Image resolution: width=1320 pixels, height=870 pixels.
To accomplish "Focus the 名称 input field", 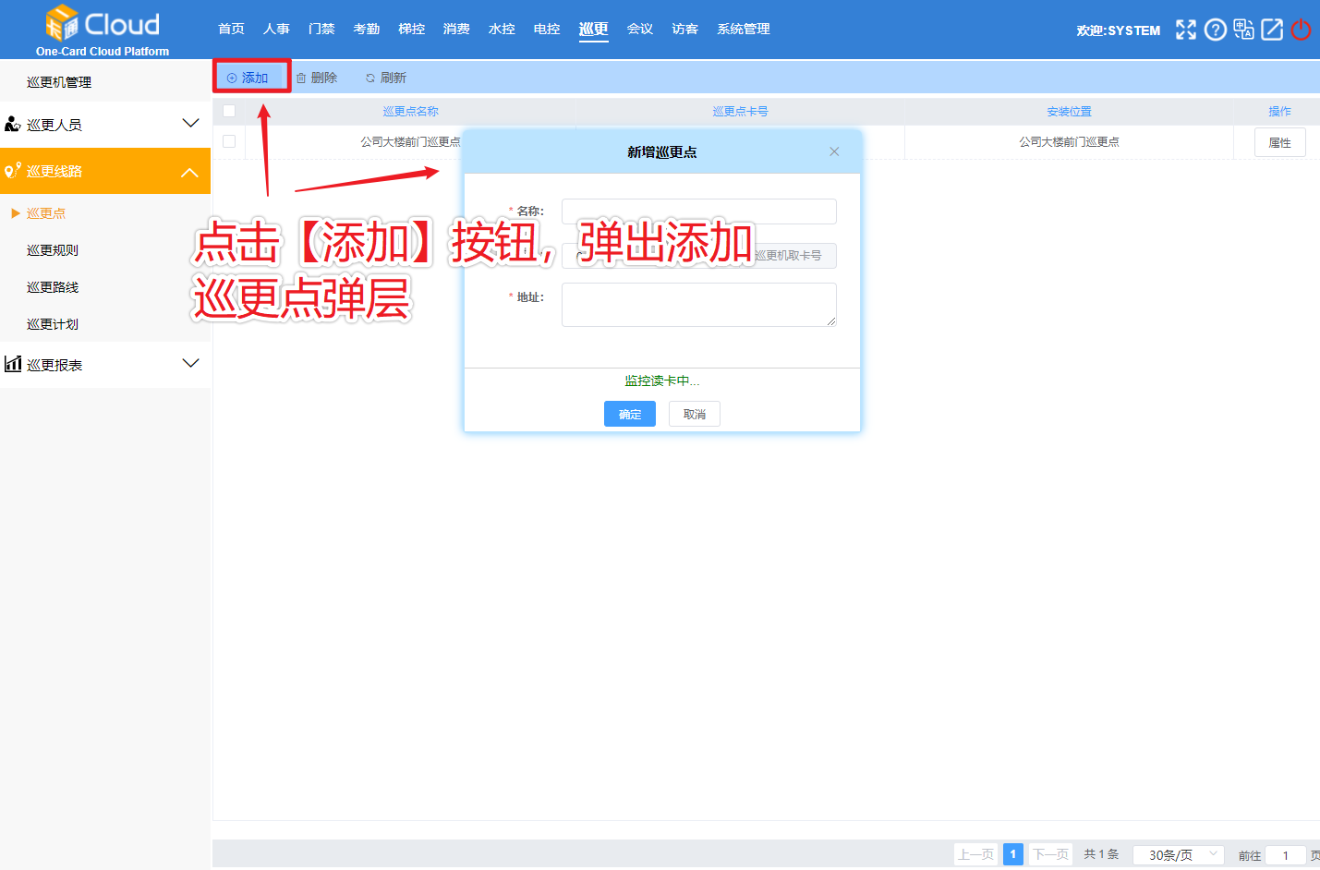I will [699, 211].
